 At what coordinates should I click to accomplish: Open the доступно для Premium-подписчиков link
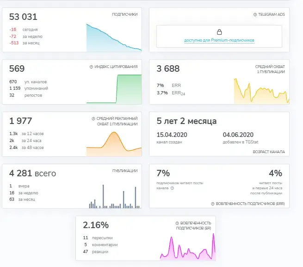pos(219,40)
